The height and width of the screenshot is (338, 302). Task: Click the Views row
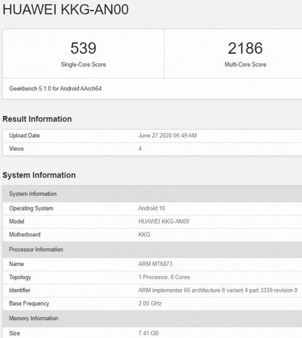(x=152, y=149)
